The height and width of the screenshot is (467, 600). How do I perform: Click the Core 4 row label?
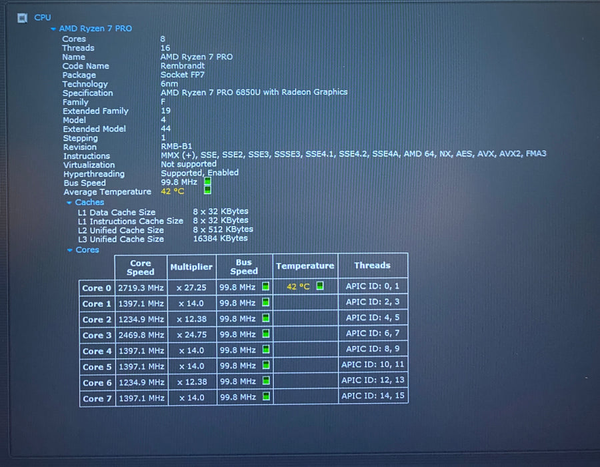97,351
